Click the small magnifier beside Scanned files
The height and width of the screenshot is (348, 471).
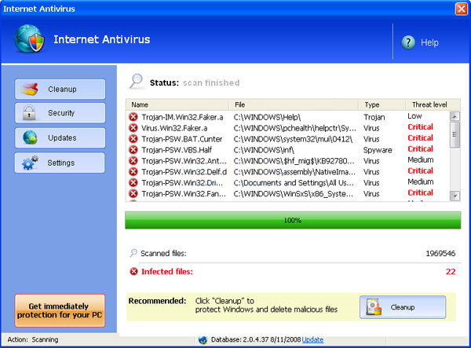coord(133,253)
